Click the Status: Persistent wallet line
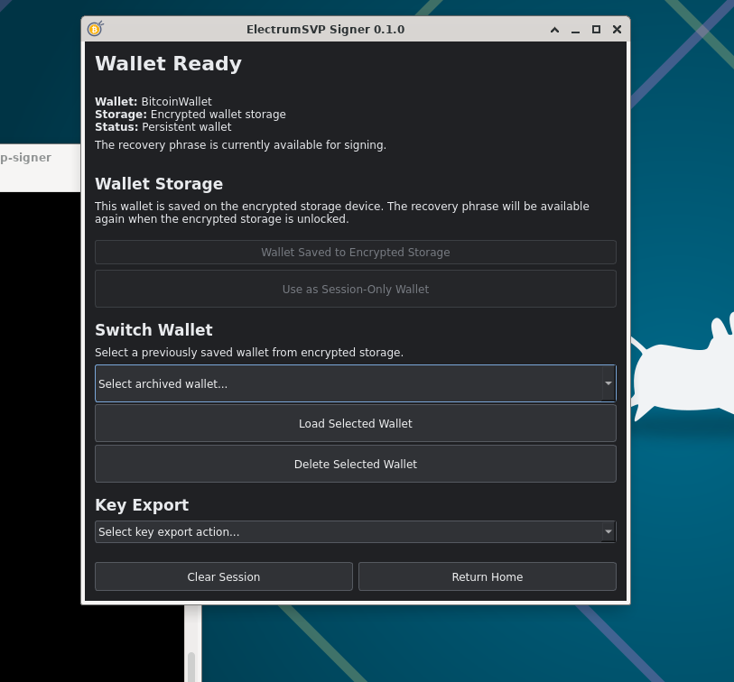Image resolution: width=734 pixels, height=682 pixels. point(163,127)
